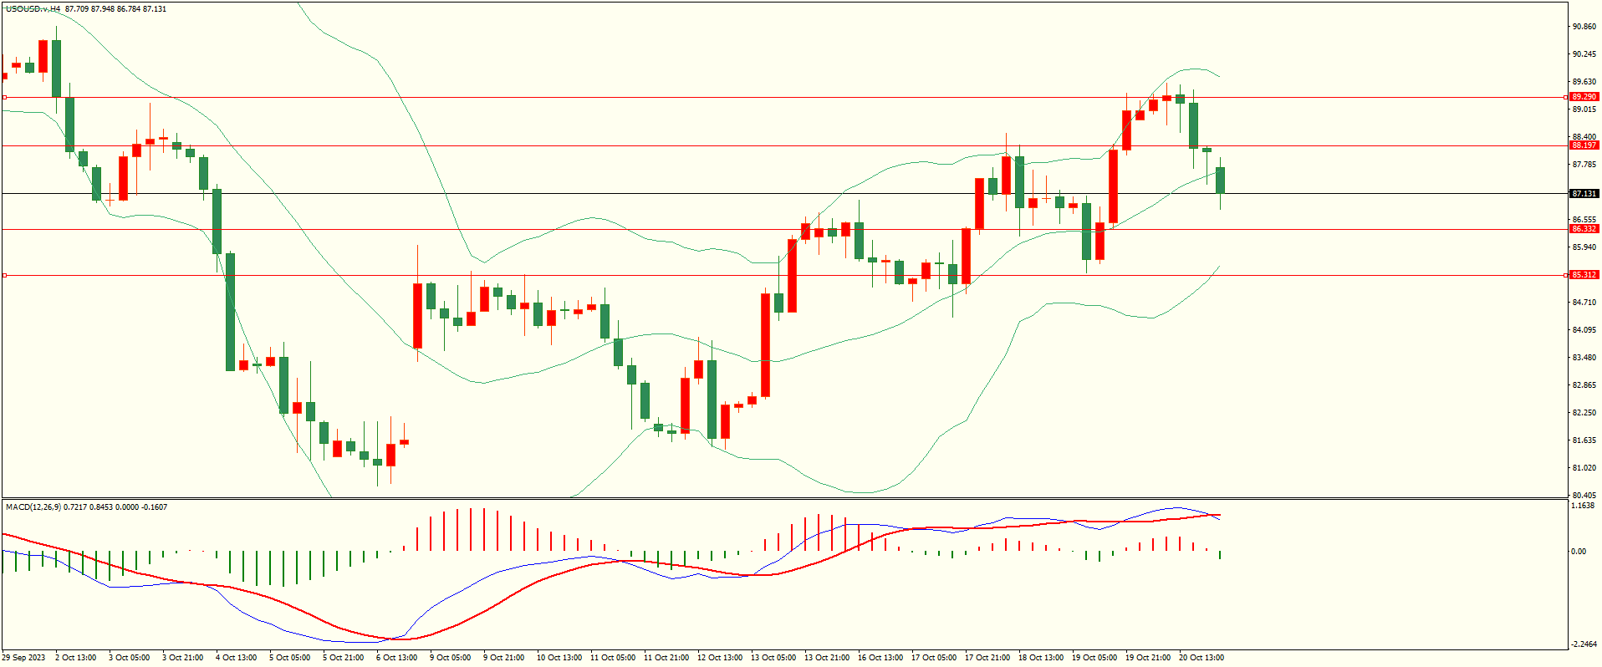Click the 80.405 price scale value

click(1584, 496)
